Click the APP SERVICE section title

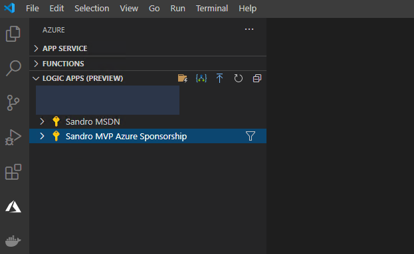(x=64, y=48)
